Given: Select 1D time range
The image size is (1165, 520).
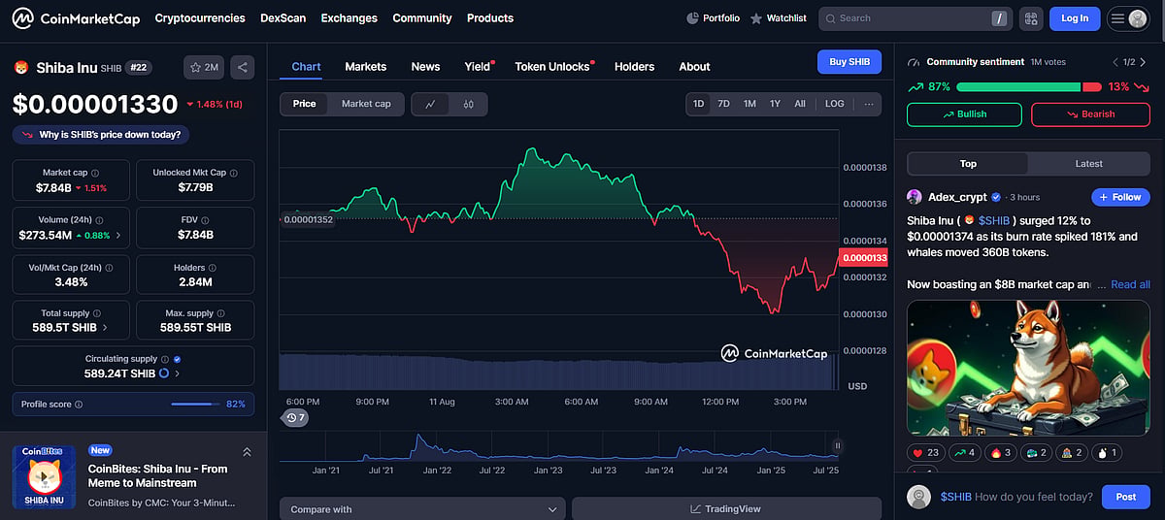Looking at the screenshot, I should click(x=698, y=104).
